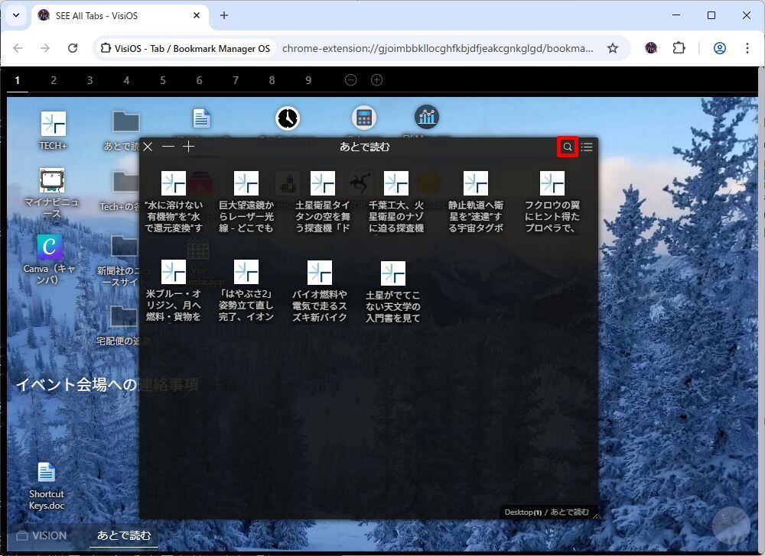Screen dimensions: 765x556
Task: Switch to desktop number 6
Action: point(199,80)
